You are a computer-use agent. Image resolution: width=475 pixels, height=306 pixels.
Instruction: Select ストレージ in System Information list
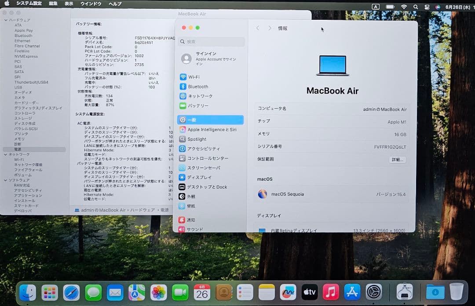[23, 118]
